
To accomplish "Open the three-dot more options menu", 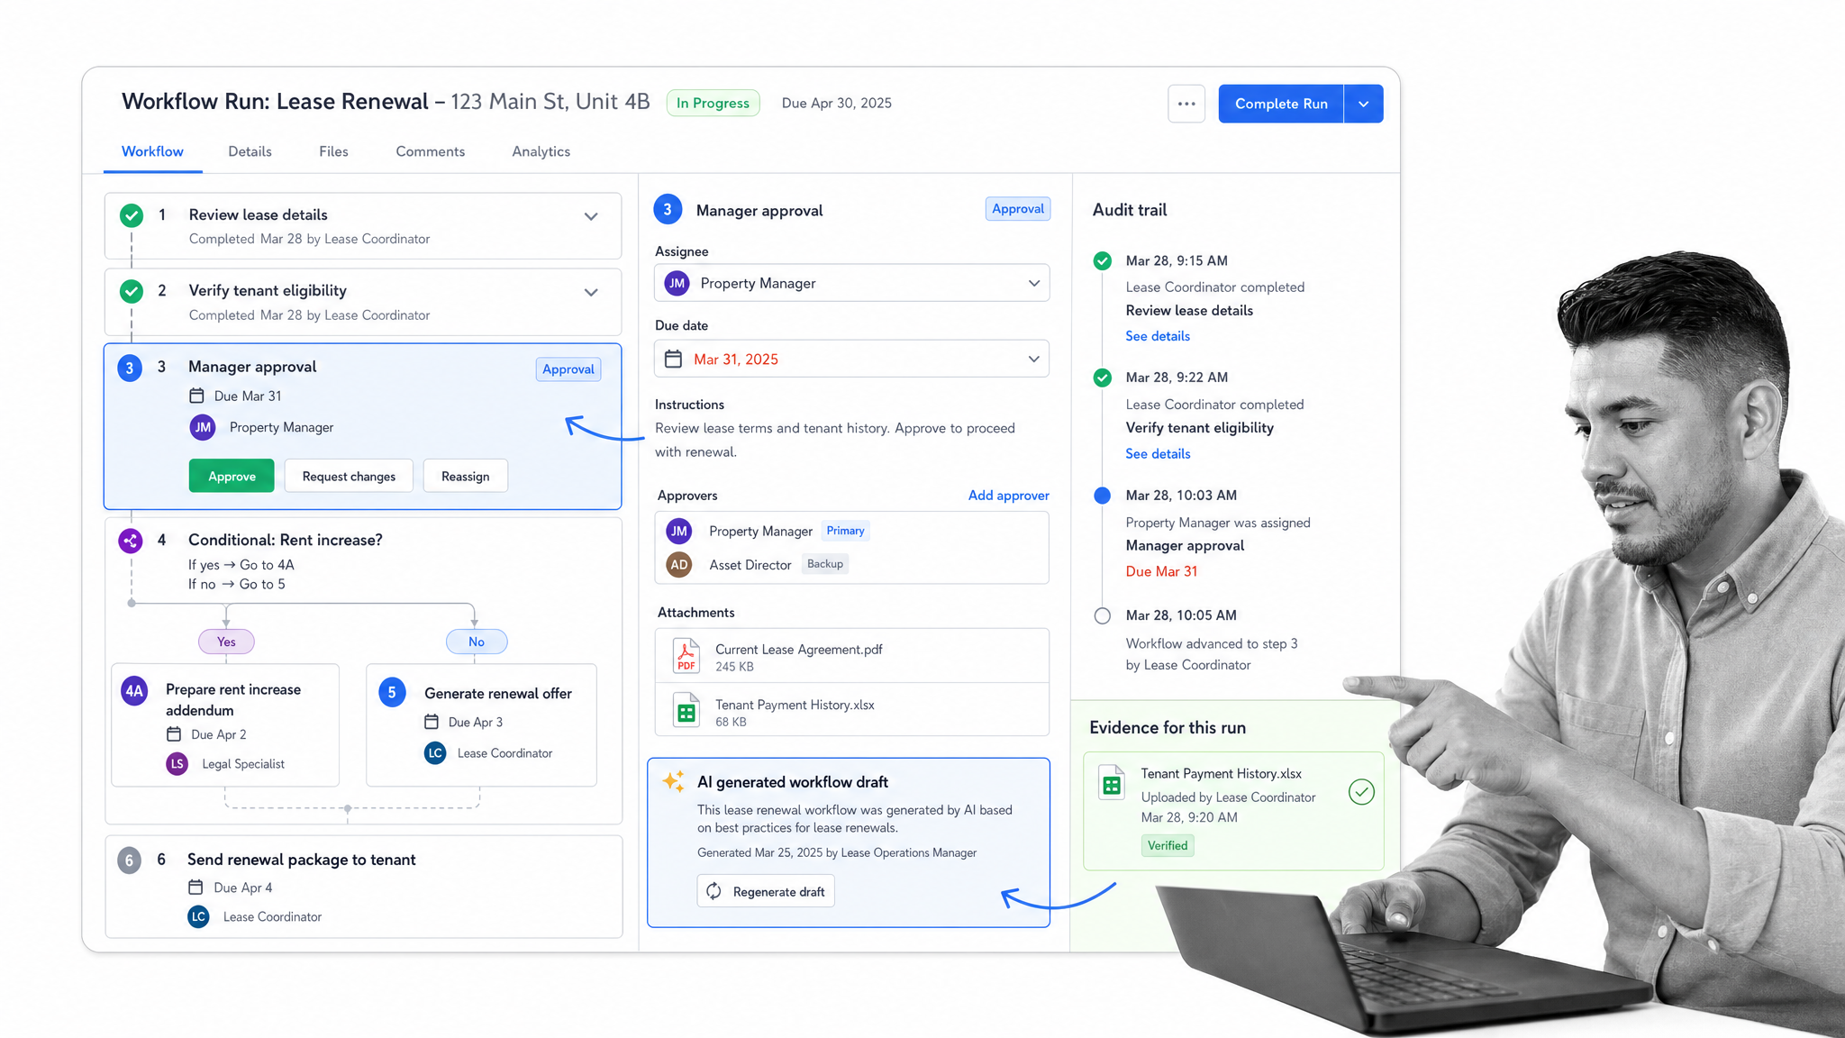I will pos(1186,104).
